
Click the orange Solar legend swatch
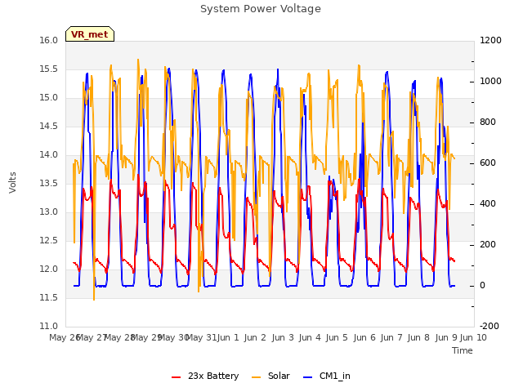tap(256, 376)
